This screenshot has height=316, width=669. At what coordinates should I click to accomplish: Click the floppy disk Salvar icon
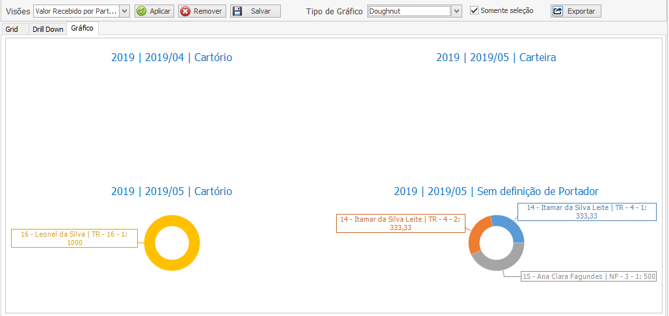pyautogui.click(x=237, y=11)
